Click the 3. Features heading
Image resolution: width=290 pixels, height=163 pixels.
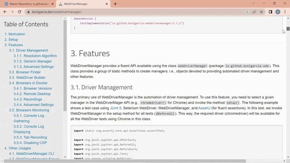click(90, 53)
